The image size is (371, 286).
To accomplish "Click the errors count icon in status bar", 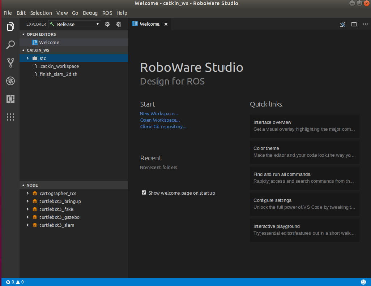I will [8, 282].
